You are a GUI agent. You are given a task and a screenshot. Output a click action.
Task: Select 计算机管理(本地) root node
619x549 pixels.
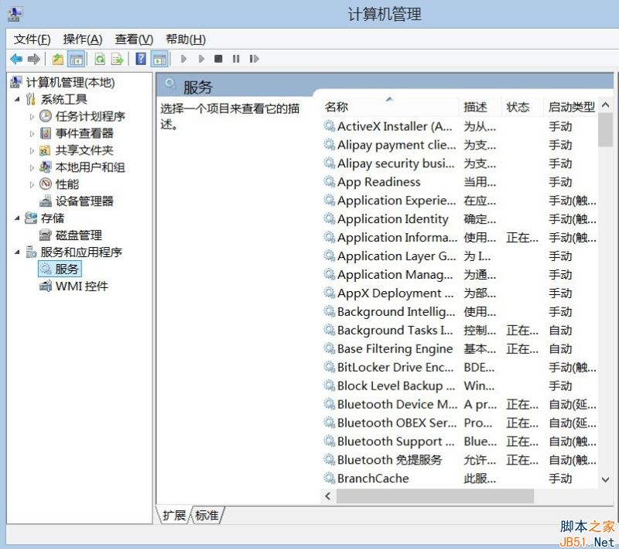[70, 83]
